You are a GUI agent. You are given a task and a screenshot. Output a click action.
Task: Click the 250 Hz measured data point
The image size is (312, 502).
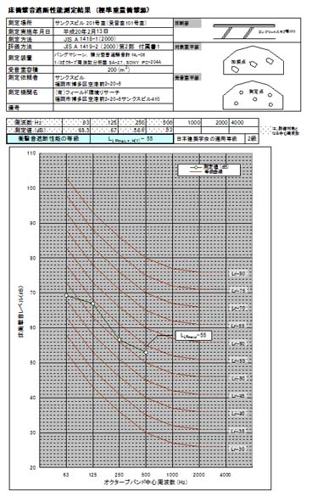click(x=120, y=340)
